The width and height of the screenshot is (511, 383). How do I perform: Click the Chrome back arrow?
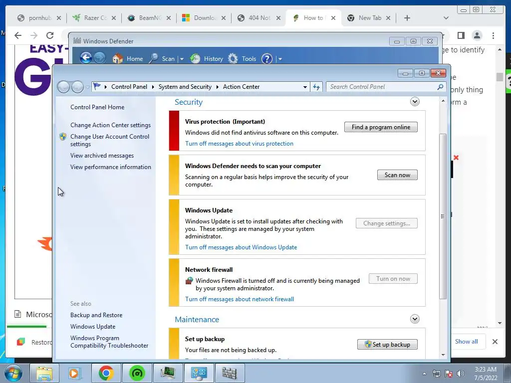[x=18, y=35]
